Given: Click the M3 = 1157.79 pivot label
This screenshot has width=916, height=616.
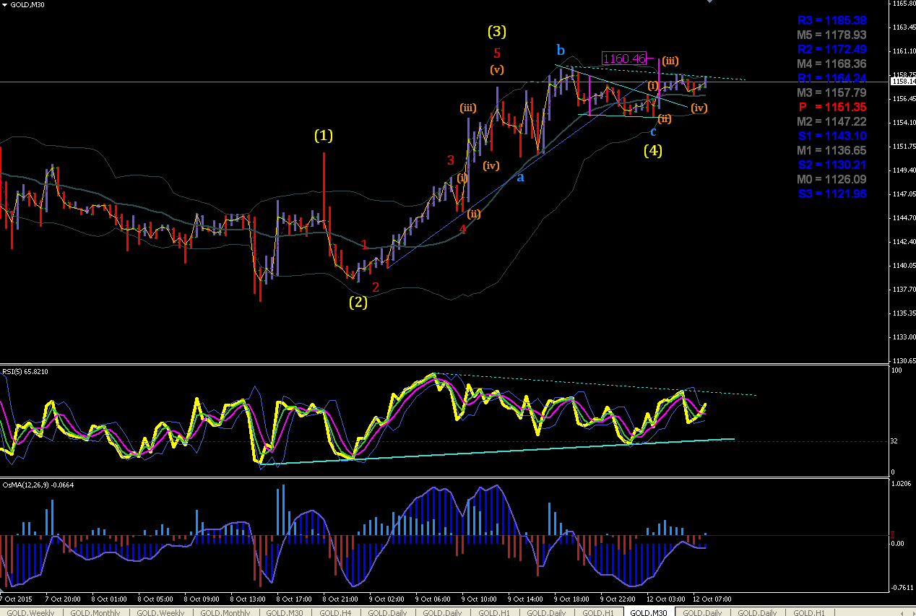Looking at the screenshot, I should (x=831, y=92).
